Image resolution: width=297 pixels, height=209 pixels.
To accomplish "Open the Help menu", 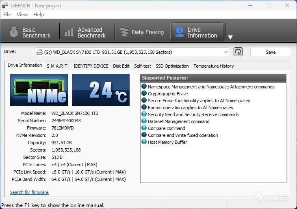I will (39, 15).
